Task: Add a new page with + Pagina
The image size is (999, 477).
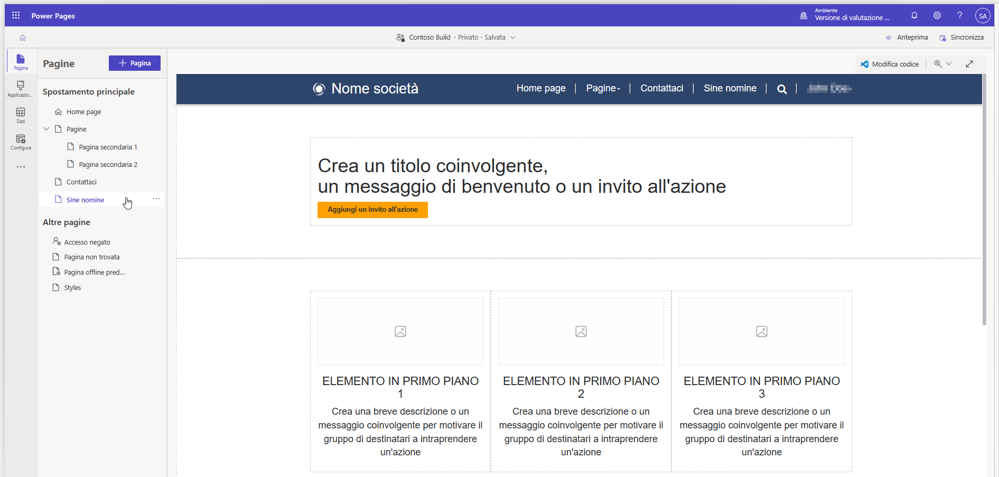Action: [x=135, y=63]
